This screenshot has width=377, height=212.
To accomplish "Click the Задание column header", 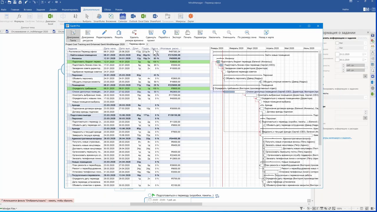I will [x=85, y=48].
